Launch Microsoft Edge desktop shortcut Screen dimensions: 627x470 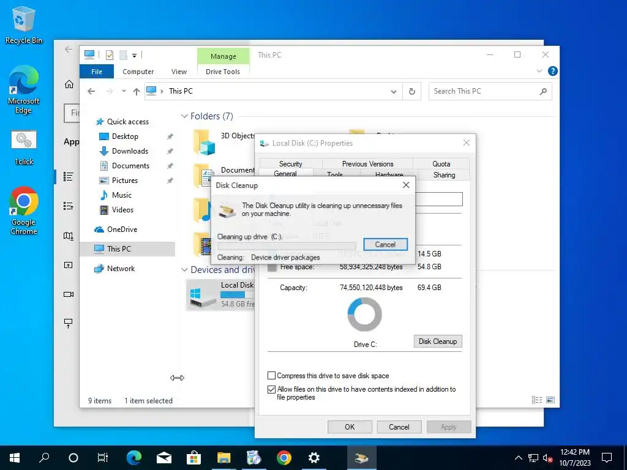24,89
